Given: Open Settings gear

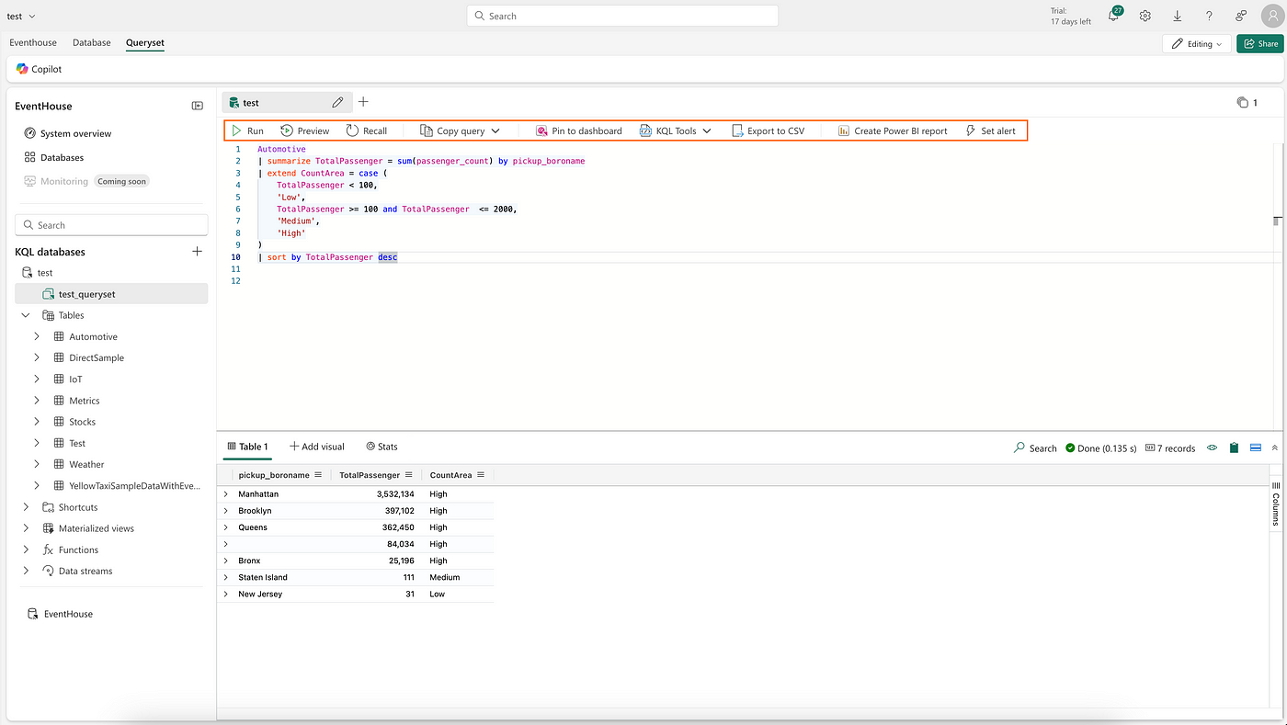Looking at the screenshot, I should click(x=1145, y=16).
